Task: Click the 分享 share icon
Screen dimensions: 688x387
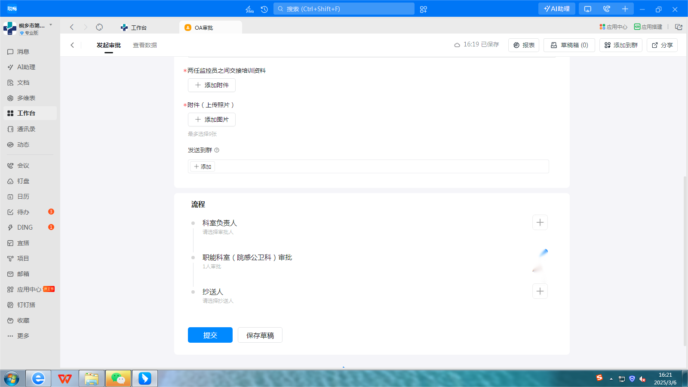Action: (x=662, y=45)
